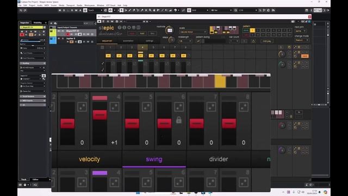Randomize step 3 swing with dice icon
348x196 pixels.
[82, 107]
